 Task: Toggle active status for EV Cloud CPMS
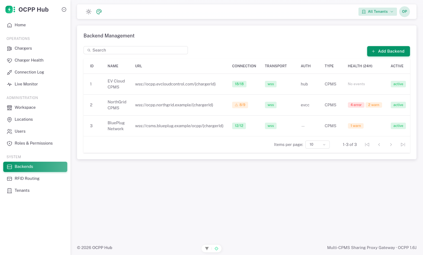click(x=398, y=84)
